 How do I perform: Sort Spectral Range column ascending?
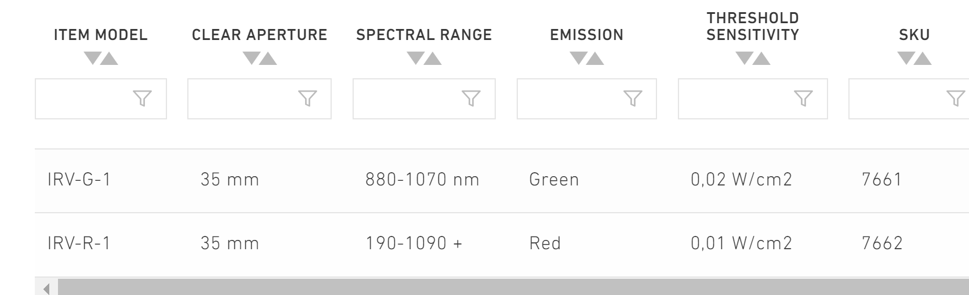[x=433, y=58]
